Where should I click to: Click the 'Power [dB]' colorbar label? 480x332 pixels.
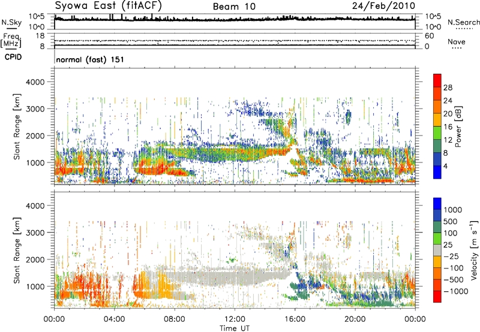[x=458, y=126]
